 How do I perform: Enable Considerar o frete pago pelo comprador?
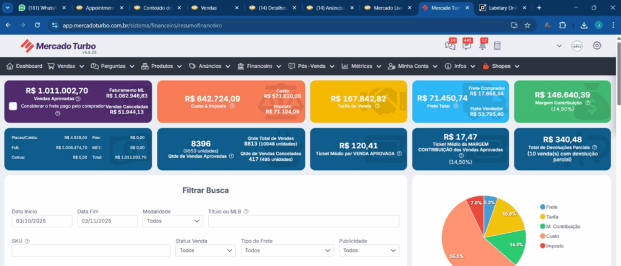pos(13,106)
